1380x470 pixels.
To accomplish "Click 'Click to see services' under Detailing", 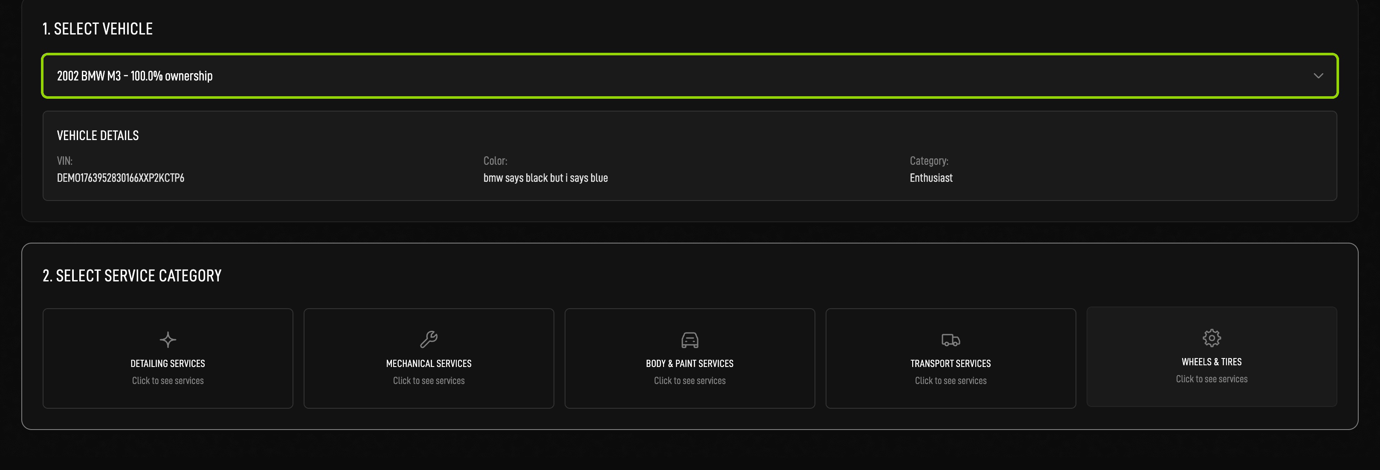I will tap(168, 381).
